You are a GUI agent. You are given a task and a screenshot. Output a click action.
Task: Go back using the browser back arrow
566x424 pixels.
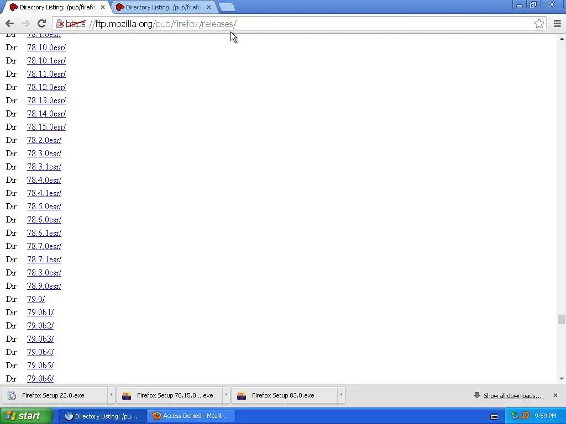[10, 24]
